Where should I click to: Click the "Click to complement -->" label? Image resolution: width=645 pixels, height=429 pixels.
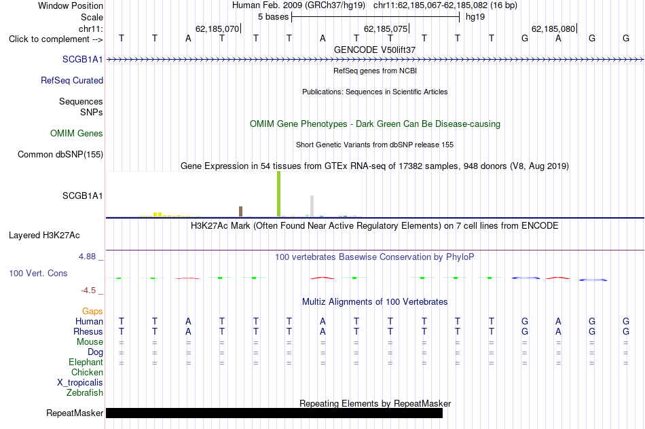(x=56, y=39)
